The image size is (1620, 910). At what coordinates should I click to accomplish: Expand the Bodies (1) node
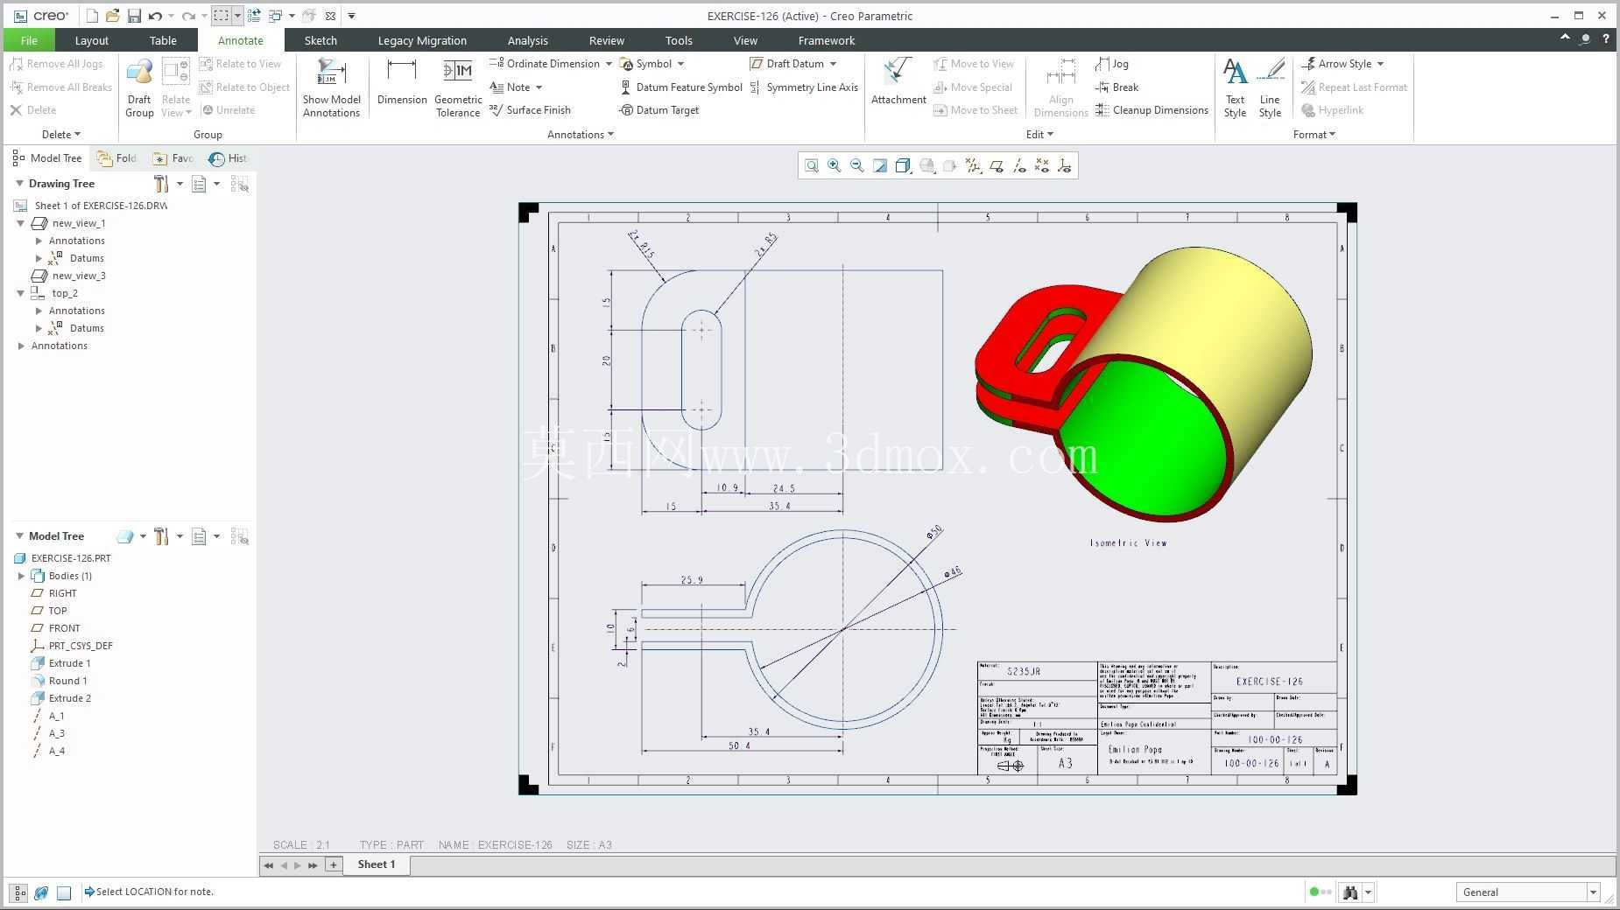(x=21, y=576)
